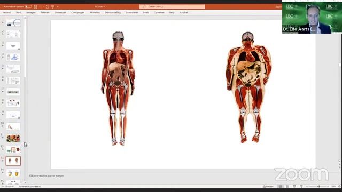The image size is (342, 192).
Task: Click the zoom in plus button
Action: point(328,186)
